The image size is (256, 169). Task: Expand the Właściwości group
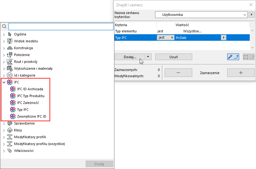click(4, 151)
